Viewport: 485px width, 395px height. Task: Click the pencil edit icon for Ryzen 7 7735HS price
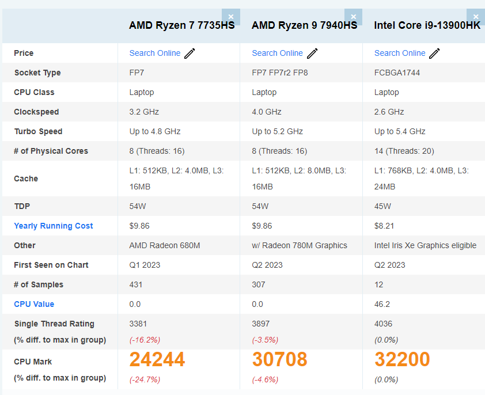click(x=190, y=53)
